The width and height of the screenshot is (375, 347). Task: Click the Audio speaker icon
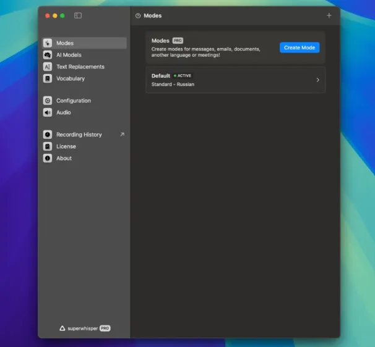point(48,112)
